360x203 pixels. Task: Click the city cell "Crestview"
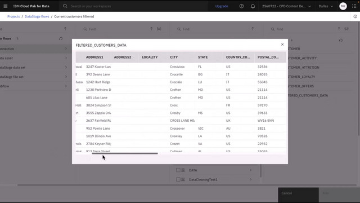pos(177,67)
